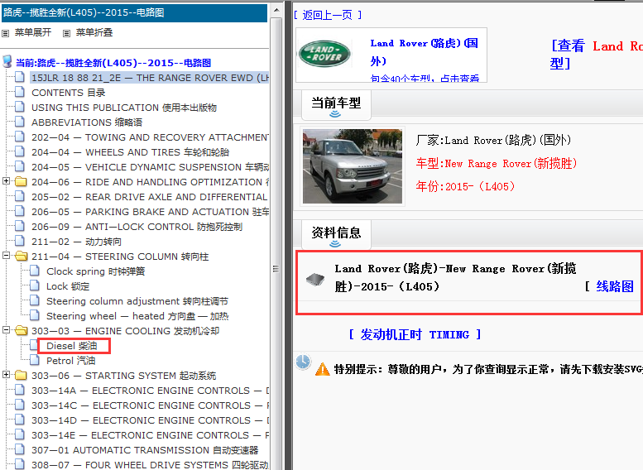Viewport: 643px width, 470px height.
Task: Click the silver Range Rover photo
Action: click(x=353, y=166)
